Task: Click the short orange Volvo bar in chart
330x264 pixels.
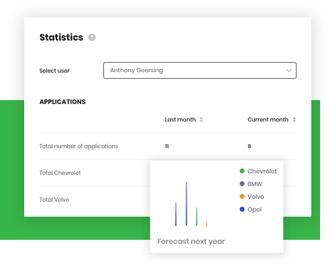Action: pyautogui.click(x=207, y=224)
